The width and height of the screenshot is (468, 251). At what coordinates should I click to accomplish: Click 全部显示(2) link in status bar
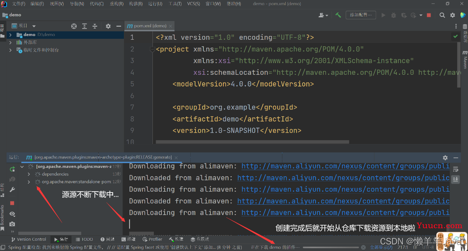point(381,247)
